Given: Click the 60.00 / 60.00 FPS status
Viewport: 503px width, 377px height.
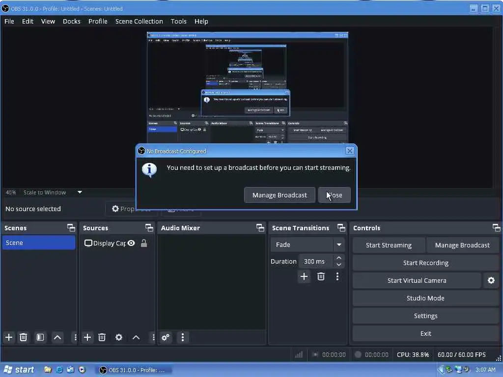Looking at the screenshot, I should [462, 354].
